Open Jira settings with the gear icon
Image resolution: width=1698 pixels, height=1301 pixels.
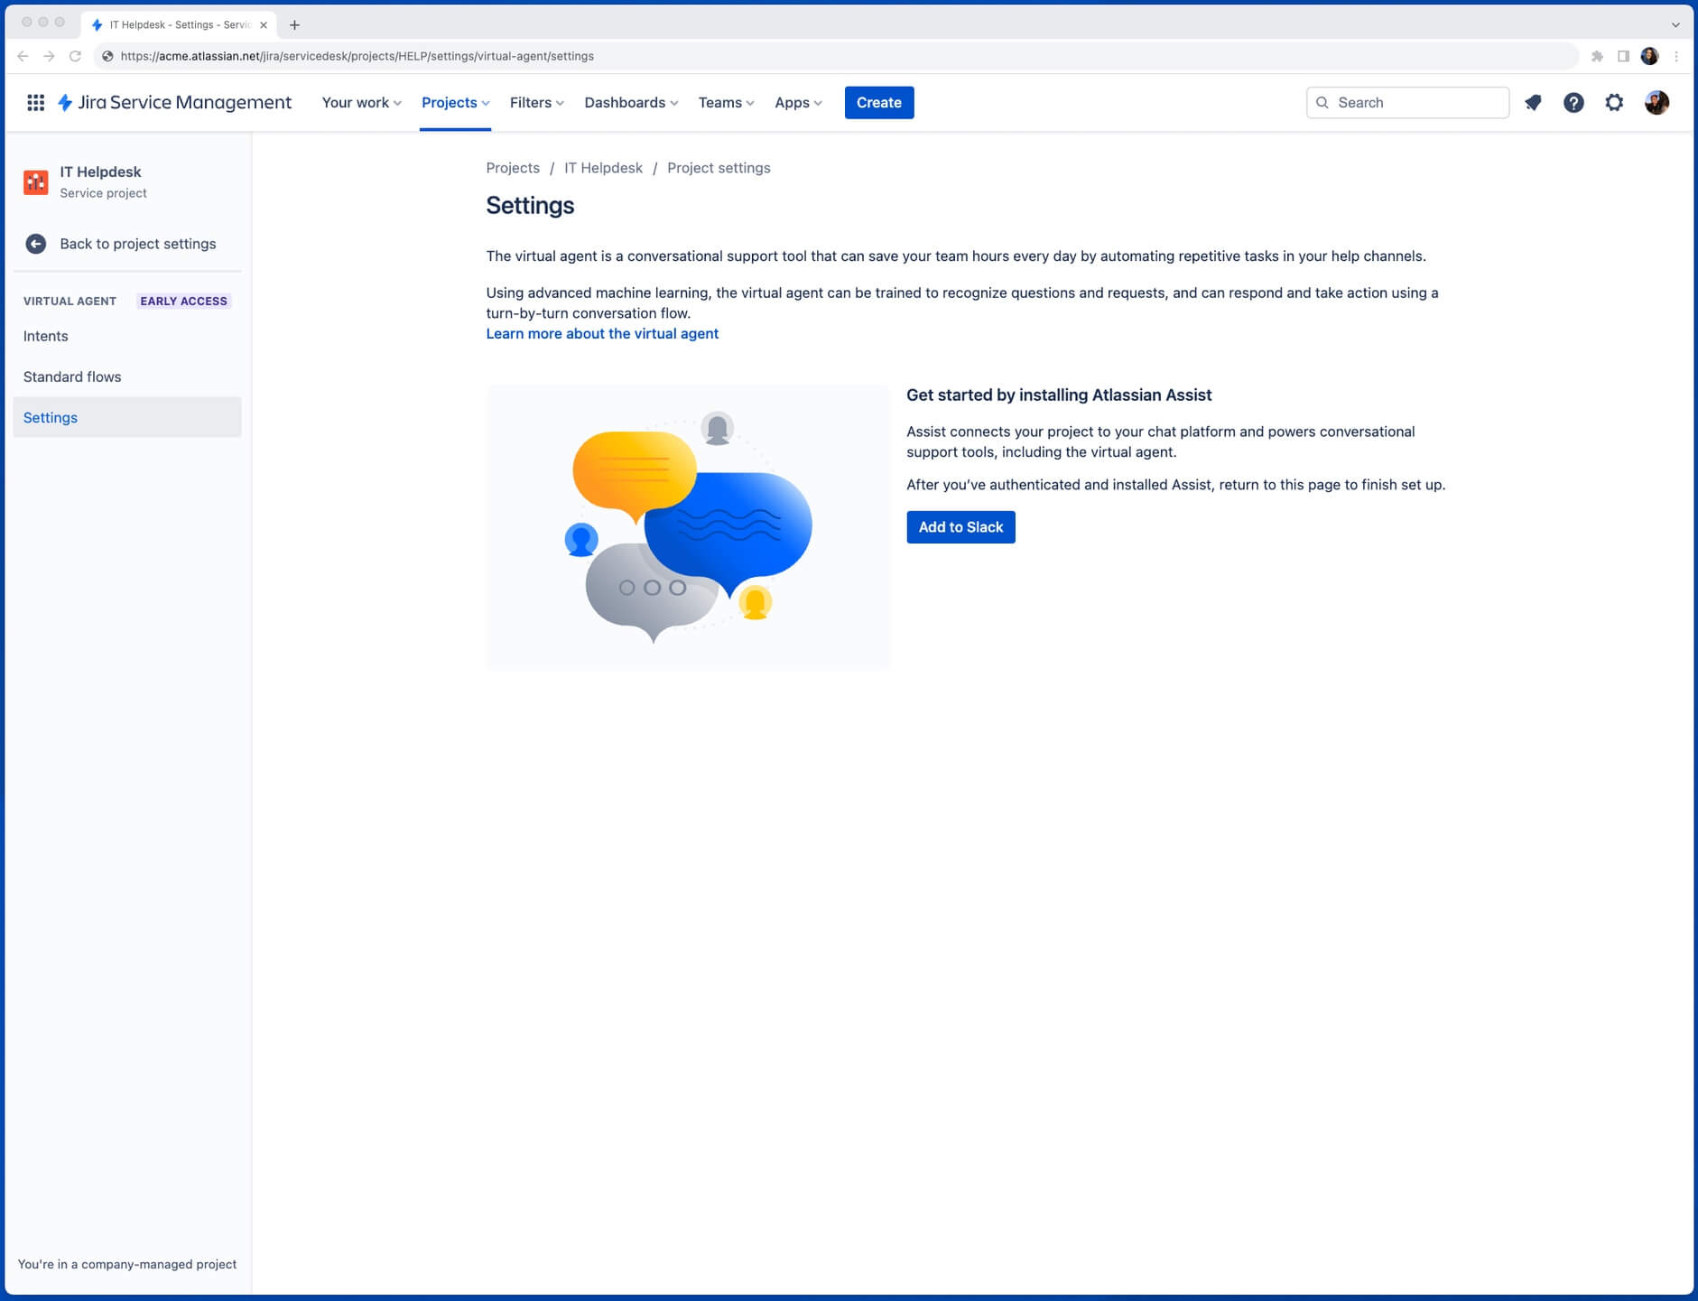[1615, 102]
